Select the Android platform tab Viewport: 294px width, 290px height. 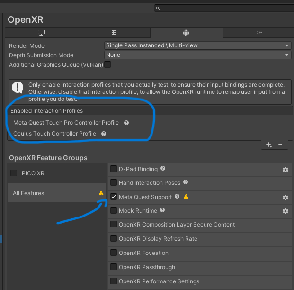coord(186,33)
